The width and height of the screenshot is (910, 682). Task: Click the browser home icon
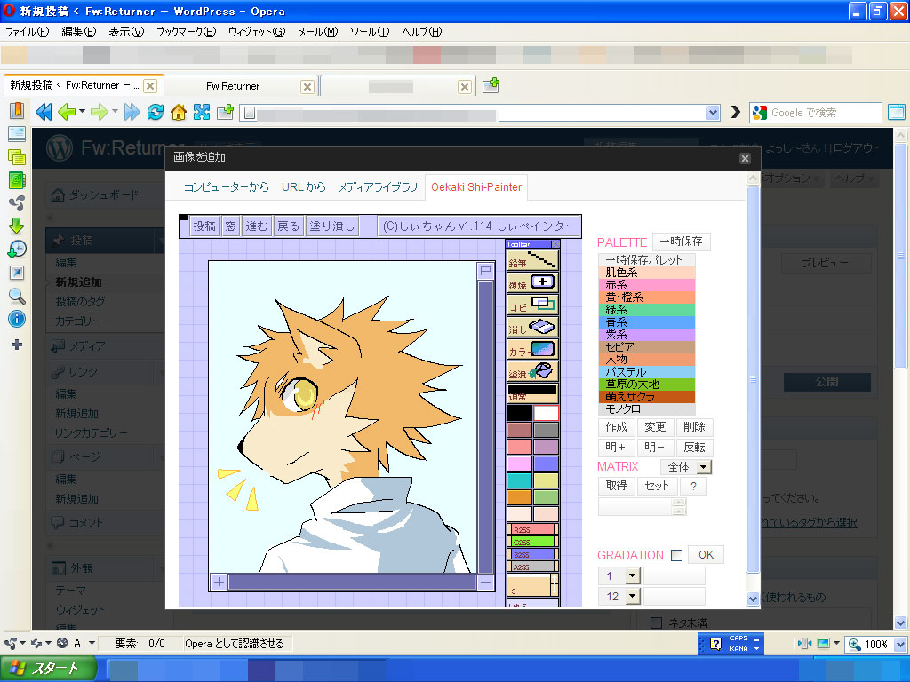(x=180, y=113)
